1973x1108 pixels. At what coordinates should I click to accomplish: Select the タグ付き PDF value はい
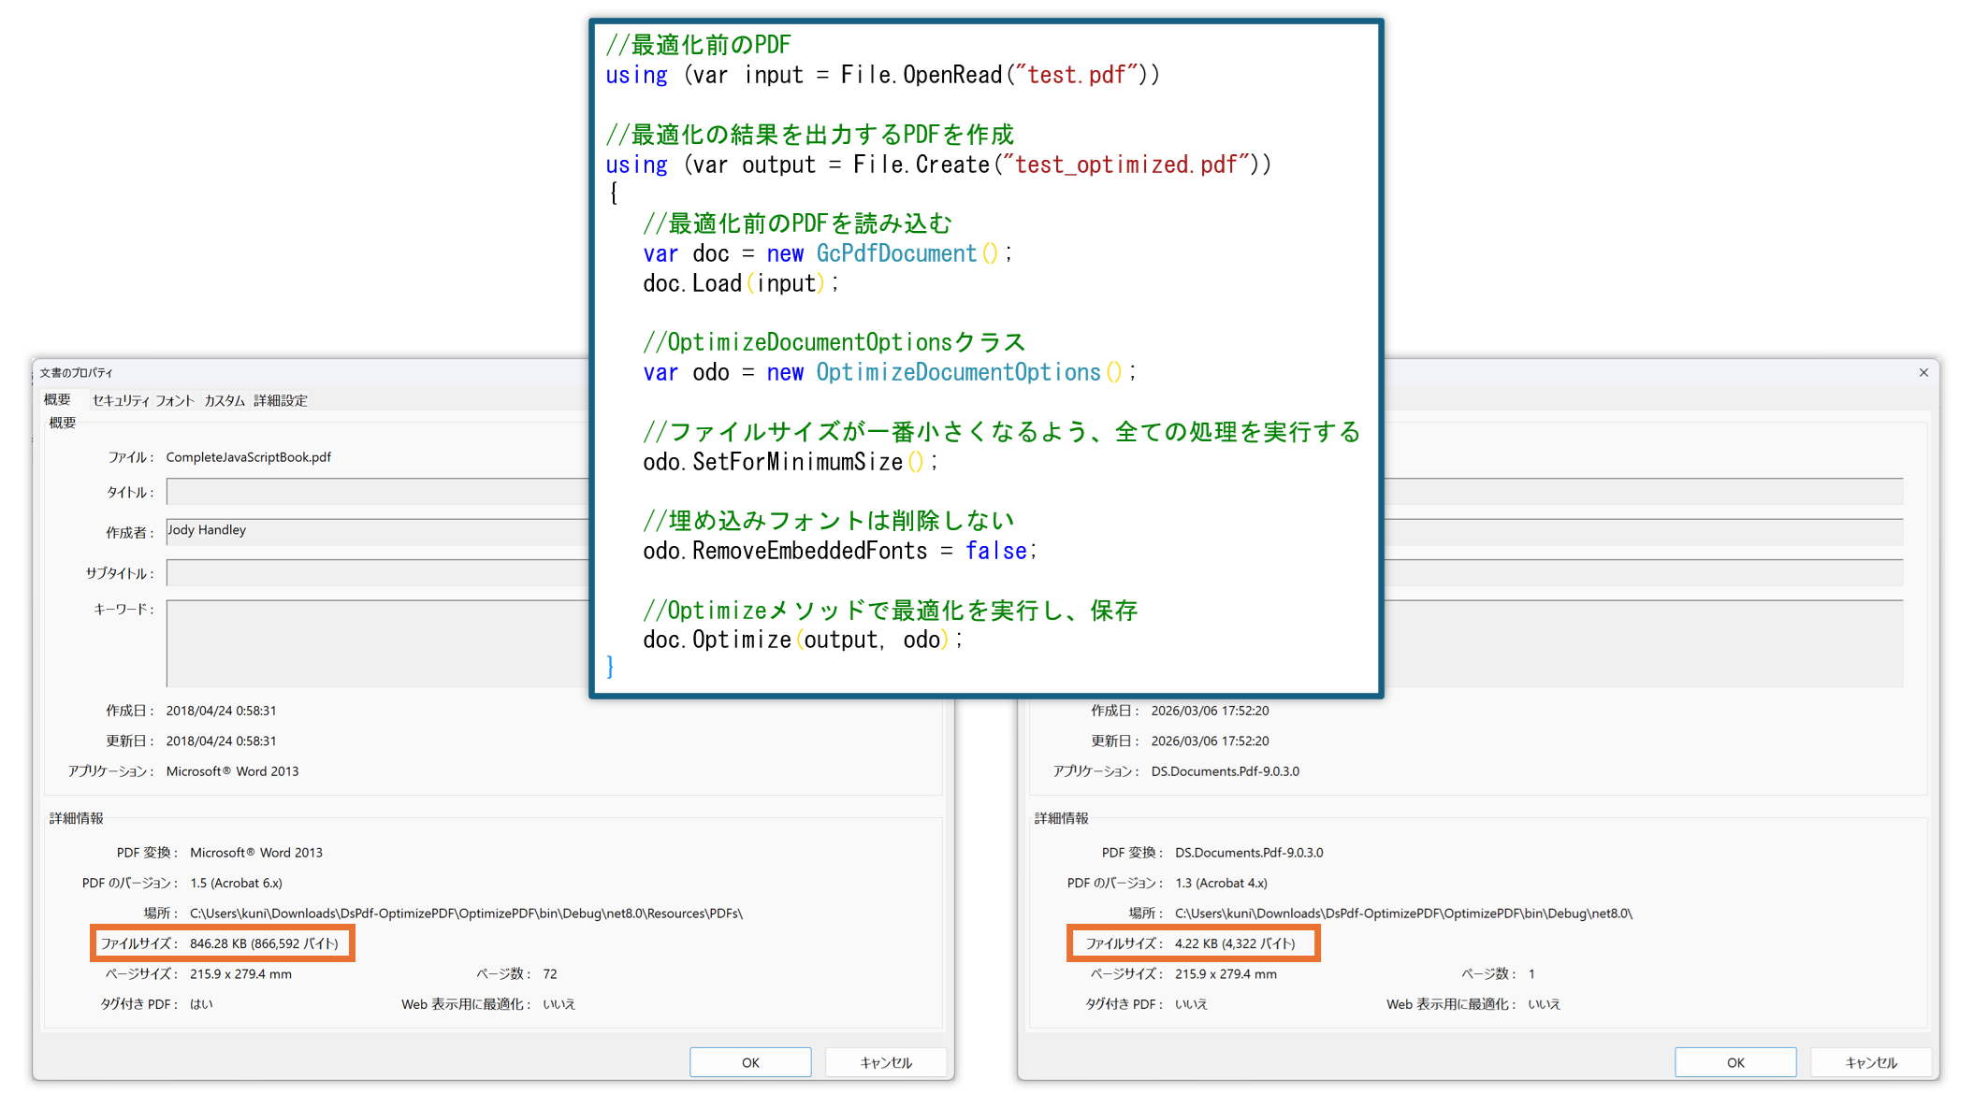pos(201,1004)
